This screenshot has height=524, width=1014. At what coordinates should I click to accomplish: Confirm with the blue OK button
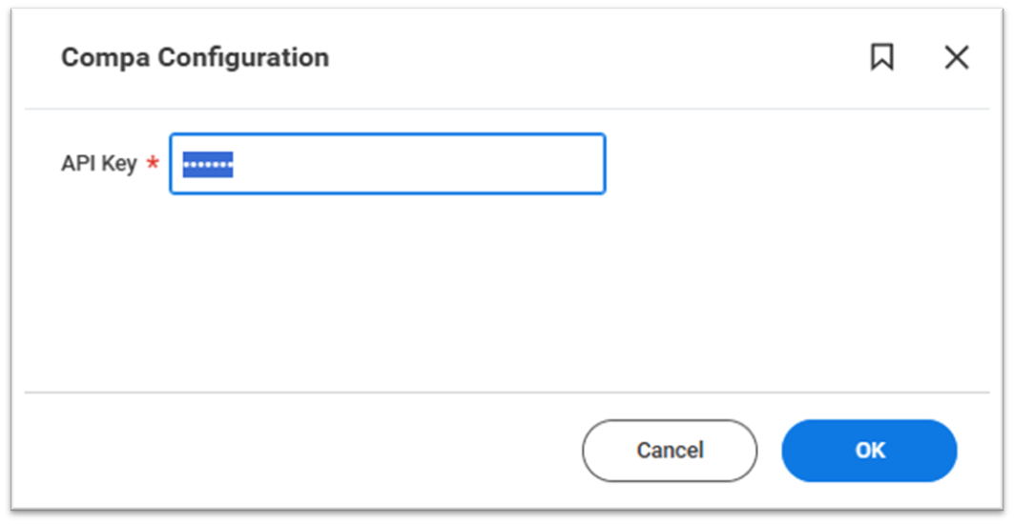tap(868, 451)
